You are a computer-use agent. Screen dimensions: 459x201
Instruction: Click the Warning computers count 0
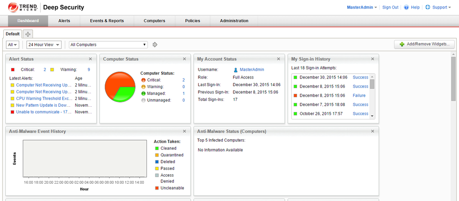[x=184, y=87]
